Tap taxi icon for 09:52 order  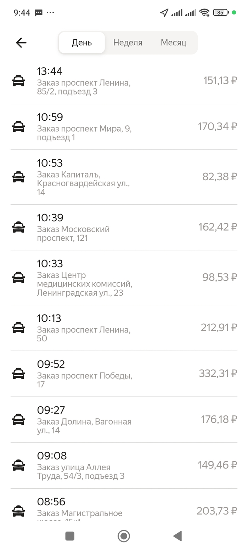(18, 373)
